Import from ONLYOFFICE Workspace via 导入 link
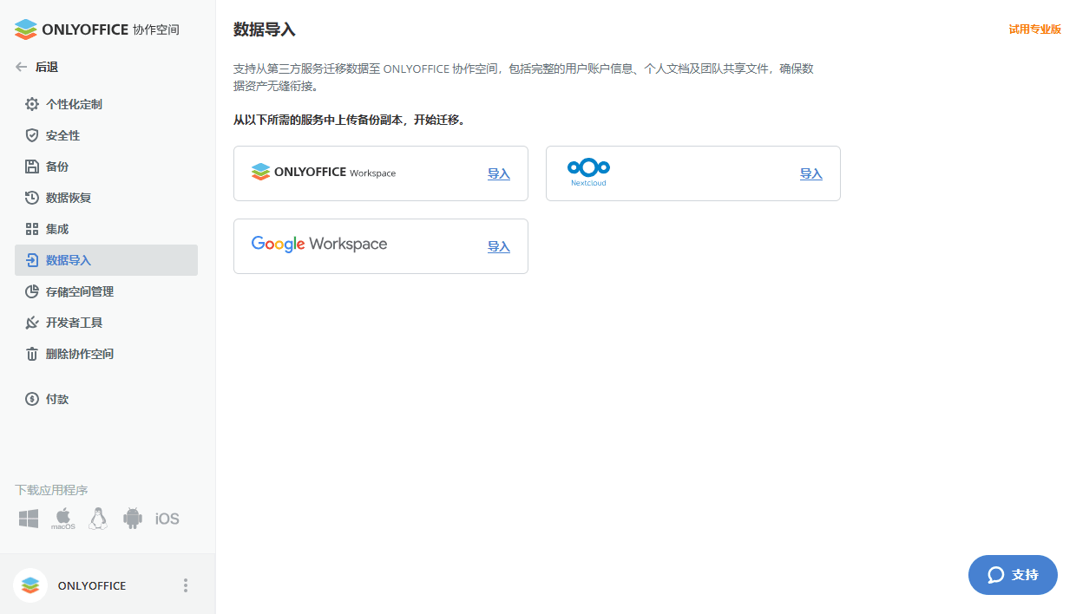 click(499, 173)
